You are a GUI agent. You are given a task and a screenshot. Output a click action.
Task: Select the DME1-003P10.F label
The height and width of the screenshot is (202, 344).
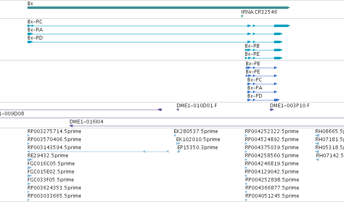pyautogui.click(x=290, y=106)
